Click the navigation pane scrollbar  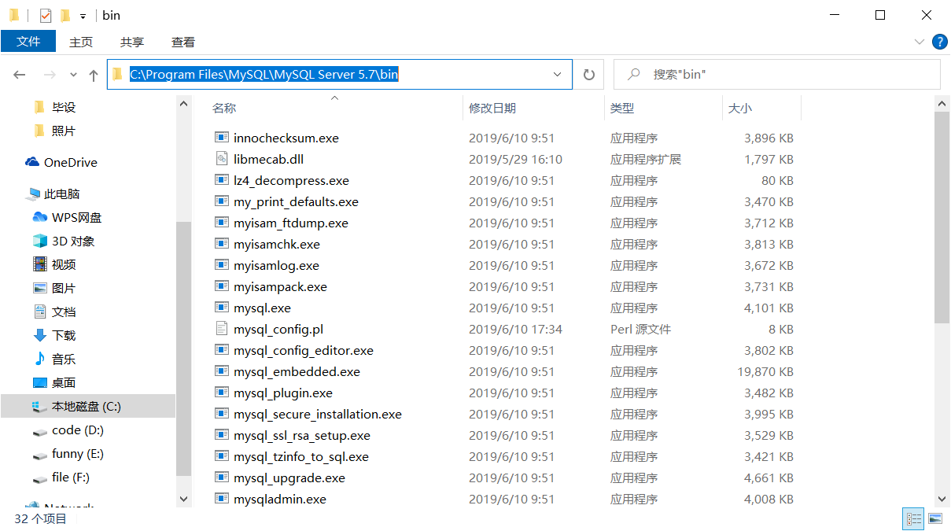tap(183, 348)
